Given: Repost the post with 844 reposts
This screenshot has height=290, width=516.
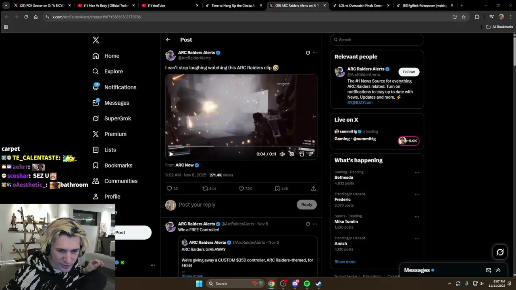Looking at the screenshot, I should (x=209, y=188).
